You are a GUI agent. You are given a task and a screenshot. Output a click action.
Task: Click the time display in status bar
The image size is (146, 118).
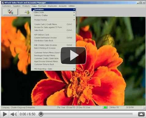coord(130,107)
